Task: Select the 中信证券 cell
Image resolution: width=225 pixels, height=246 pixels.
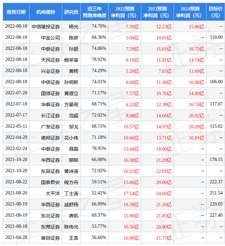Action: (46, 82)
